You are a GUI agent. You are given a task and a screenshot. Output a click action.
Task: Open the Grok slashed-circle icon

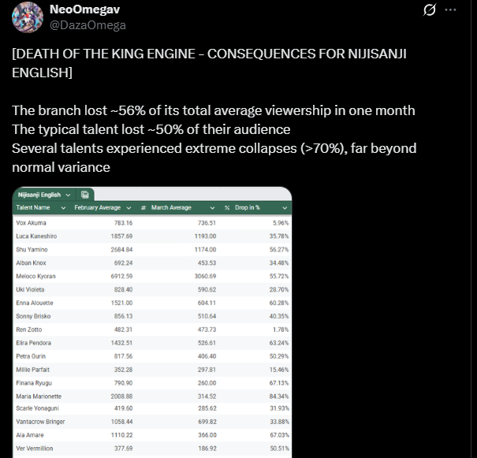430,9
